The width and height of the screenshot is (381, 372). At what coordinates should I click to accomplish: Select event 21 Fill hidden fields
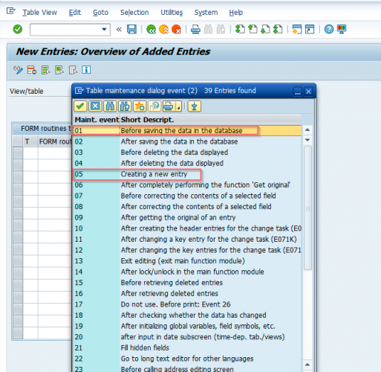[x=187, y=347]
